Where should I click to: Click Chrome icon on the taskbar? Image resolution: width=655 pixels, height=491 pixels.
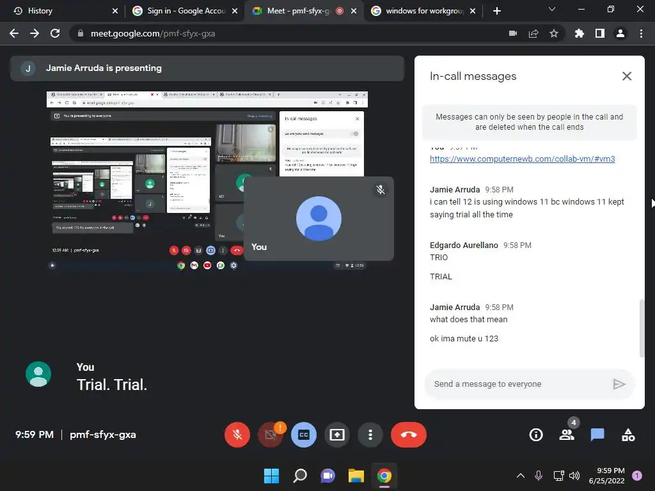[384, 476]
